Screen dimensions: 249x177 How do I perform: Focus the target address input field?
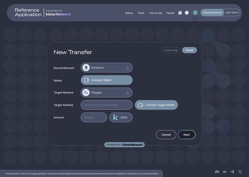click(106, 105)
